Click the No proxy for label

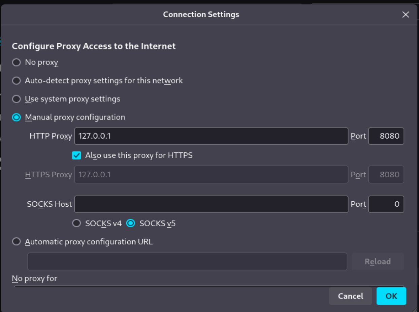tap(34, 278)
